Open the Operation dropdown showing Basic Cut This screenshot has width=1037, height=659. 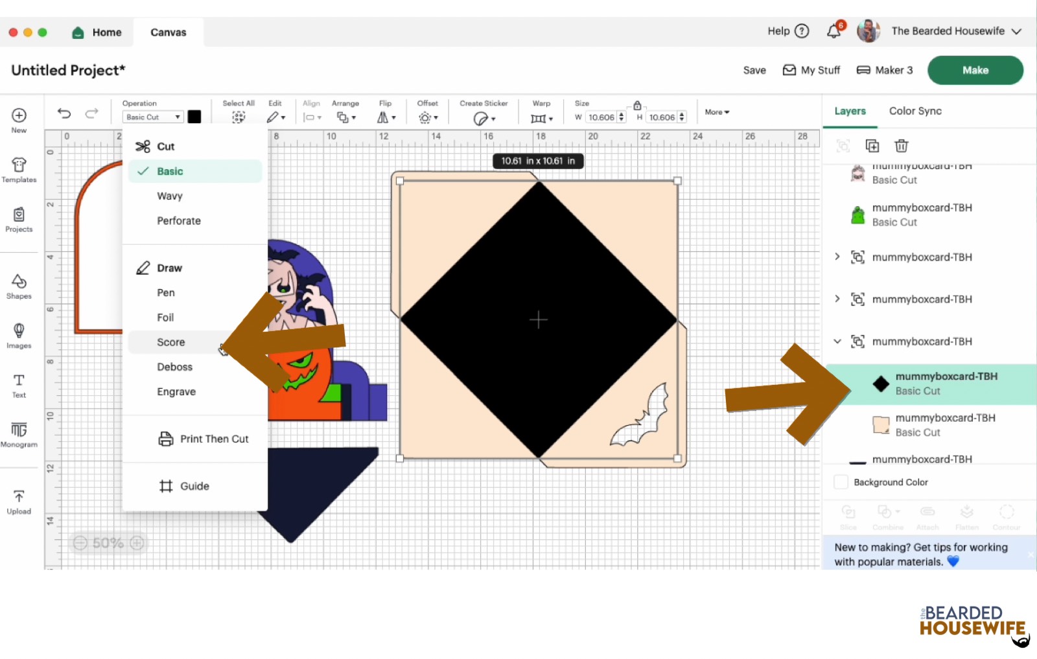(152, 117)
